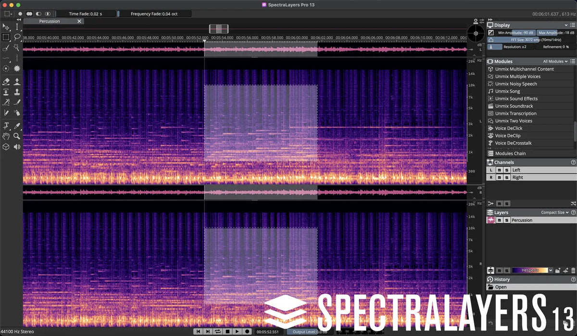Click the Hesperia colormap gradient swatch
This screenshot has height=336, width=577.
530,271
